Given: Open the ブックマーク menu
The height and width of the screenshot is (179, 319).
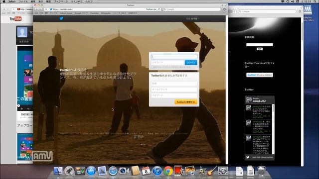Looking at the screenshot, I should 61,1.
